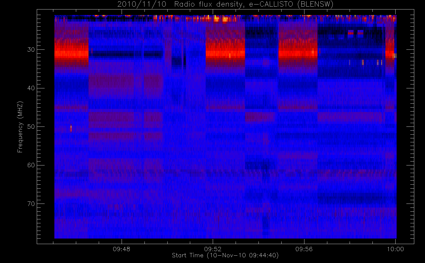Select the 09:48 time tick label
Image resolution: width=425 pixels, height=263 pixels.
[x=121, y=249]
